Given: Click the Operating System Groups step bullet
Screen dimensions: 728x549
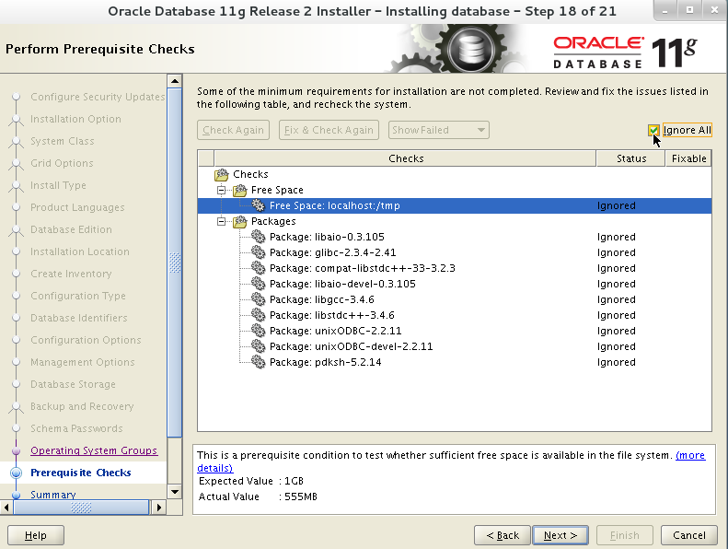Looking at the screenshot, I should (x=17, y=450).
